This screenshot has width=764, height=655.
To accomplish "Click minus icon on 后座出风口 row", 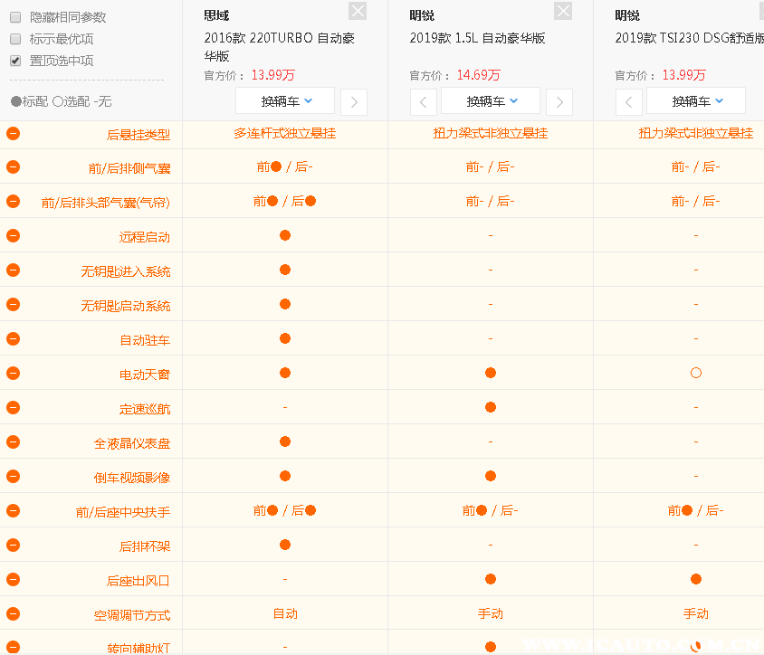I will coord(14,579).
